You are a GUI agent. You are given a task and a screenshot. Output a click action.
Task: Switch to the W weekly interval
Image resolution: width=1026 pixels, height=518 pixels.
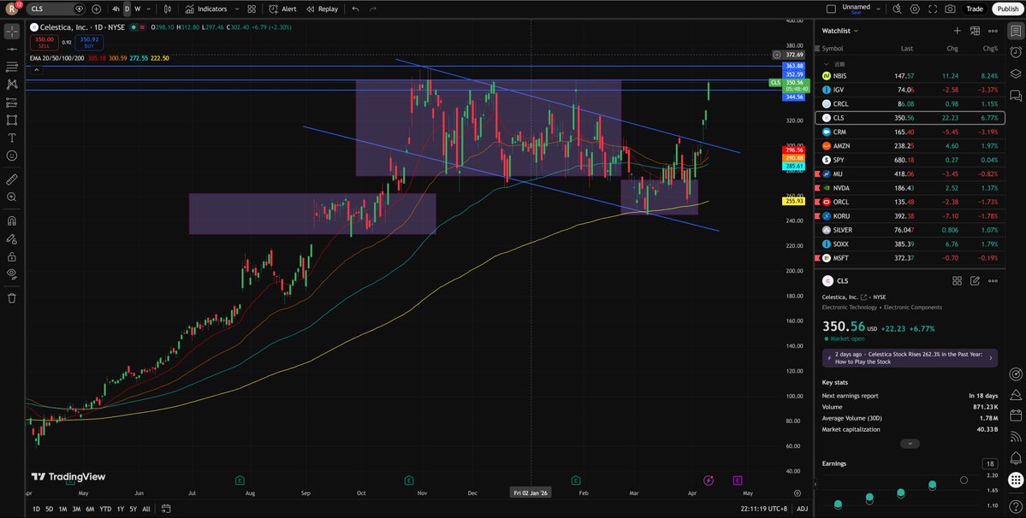pos(138,9)
